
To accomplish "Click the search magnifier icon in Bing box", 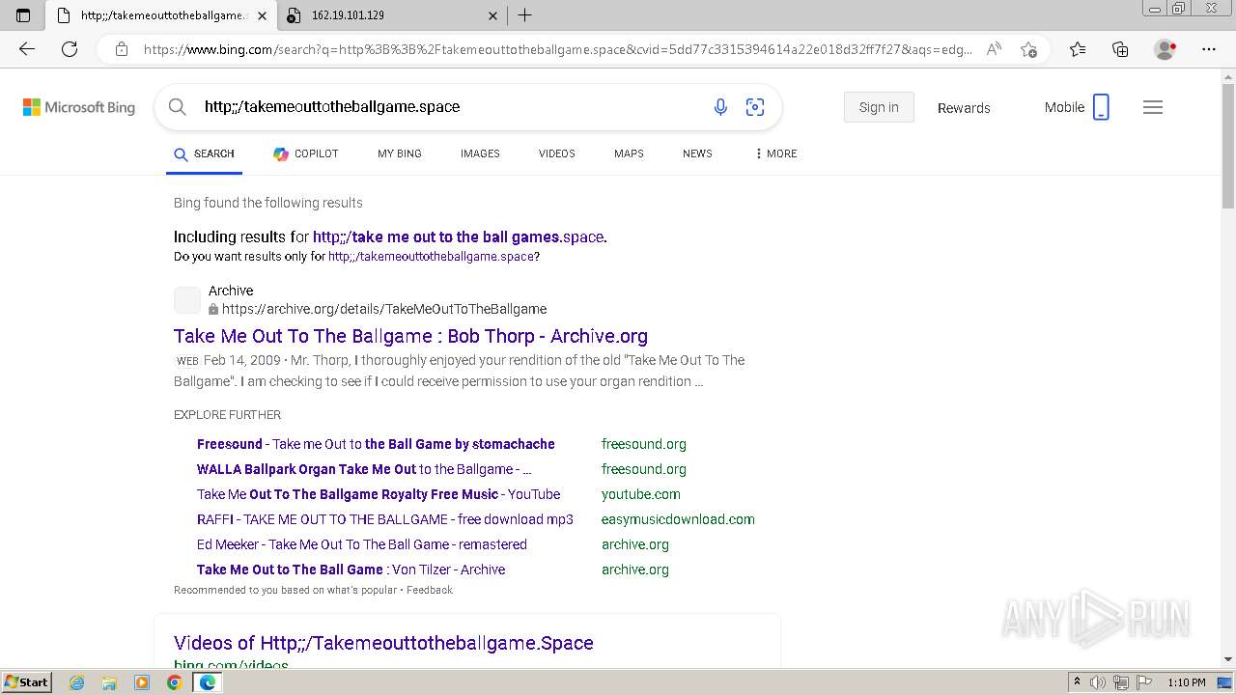I will [x=178, y=107].
